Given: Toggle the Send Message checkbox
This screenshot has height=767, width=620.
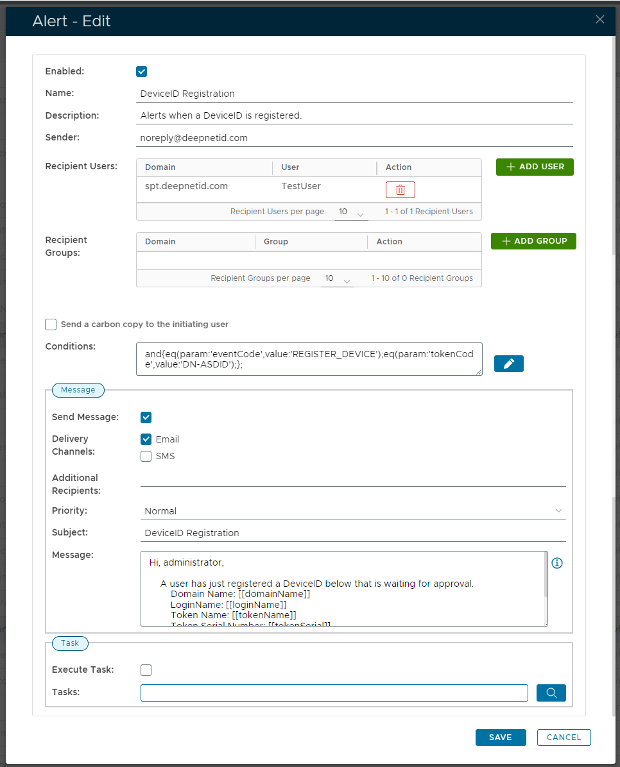Looking at the screenshot, I should coord(146,417).
